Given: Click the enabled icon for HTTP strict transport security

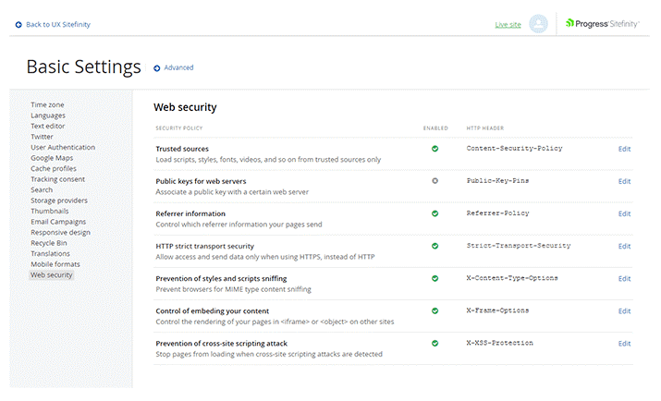Looking at the screenshot, I should pos(435,246).
